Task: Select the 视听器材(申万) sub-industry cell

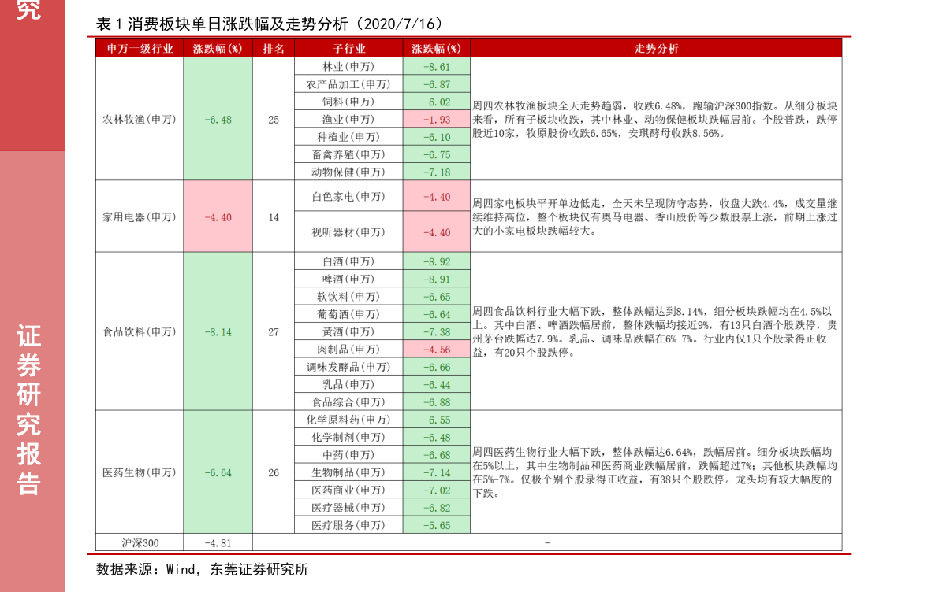Action: pos(348,232)
